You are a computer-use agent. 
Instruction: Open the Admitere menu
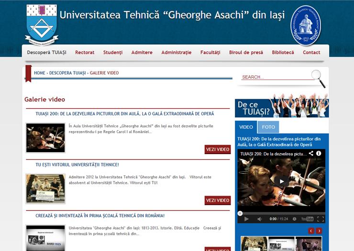142,52
